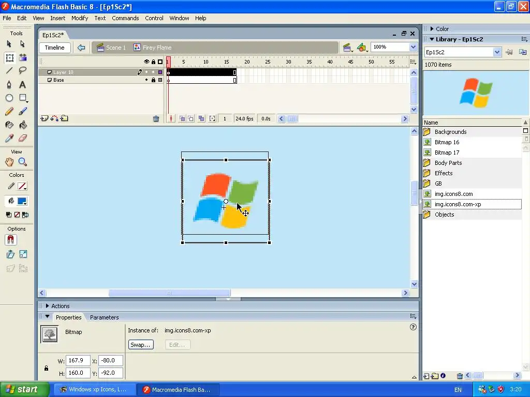The width and height of the screenshot is (530, 397).
Task: Open Library panel options menu
Action: pyautogui.click(x=525, y=39)
